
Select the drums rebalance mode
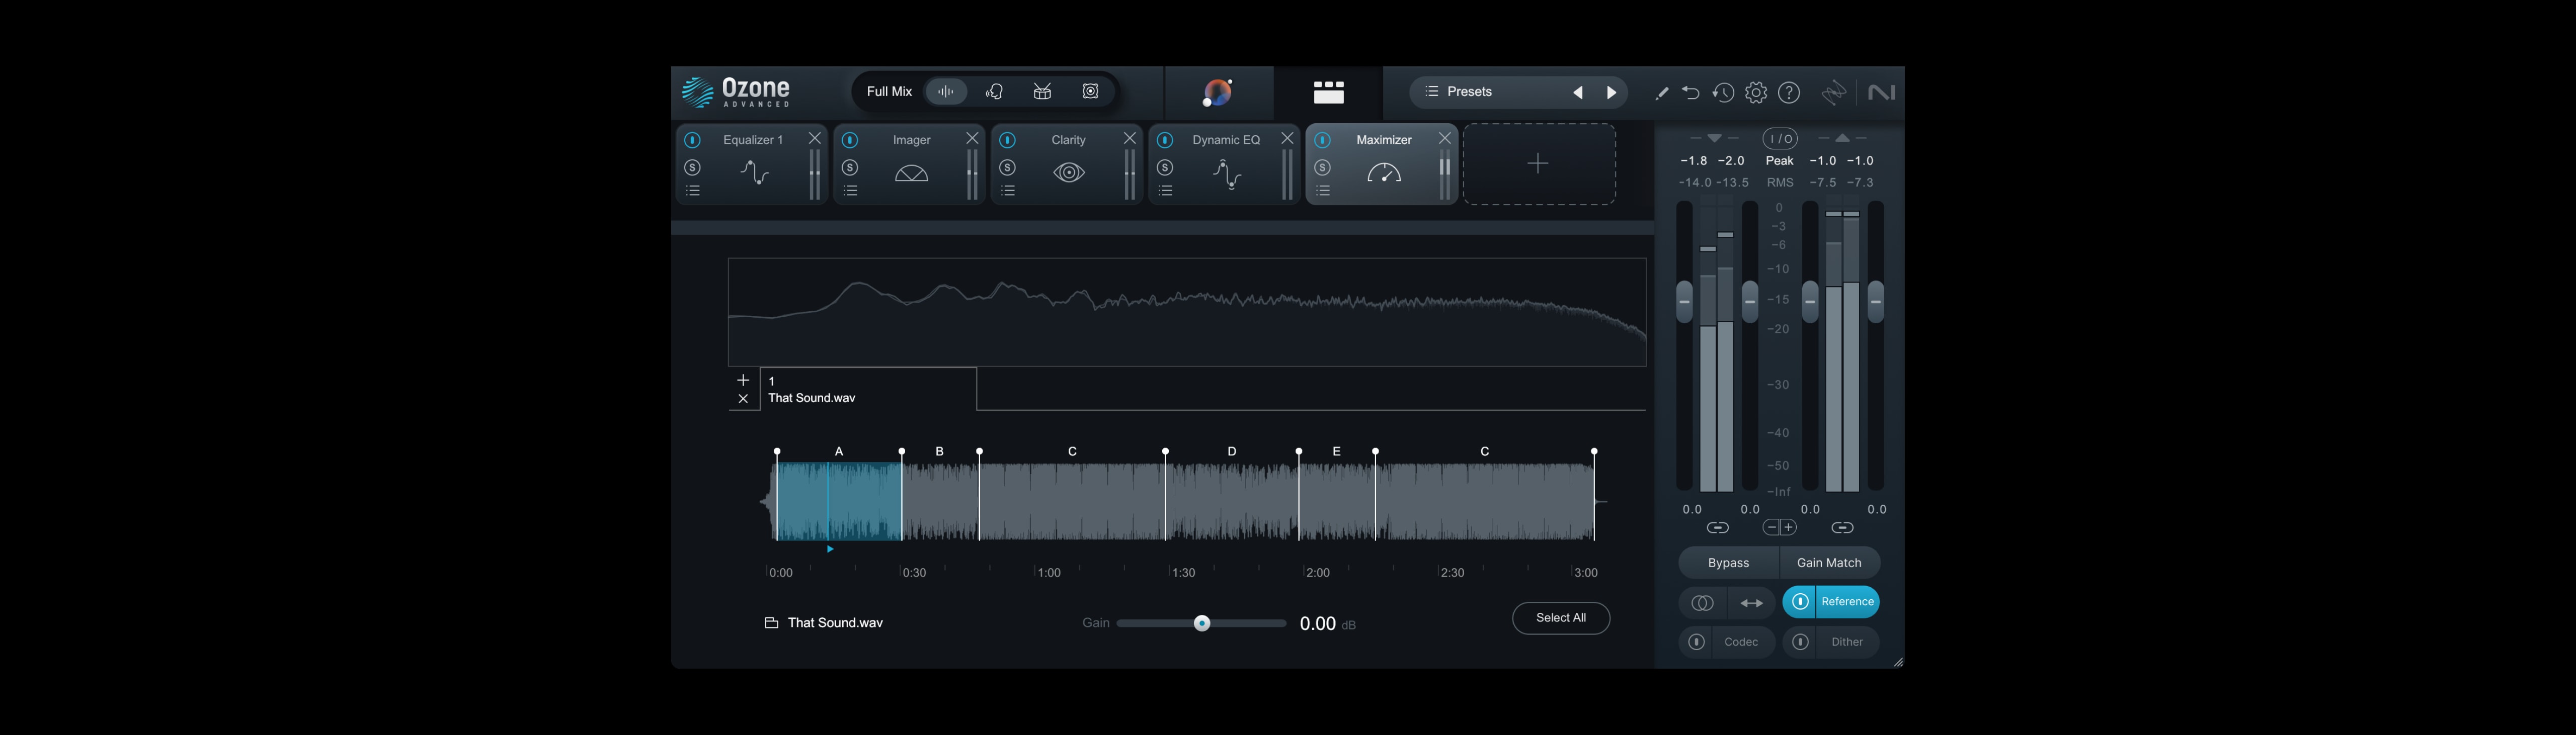(x=1042, y=92)
